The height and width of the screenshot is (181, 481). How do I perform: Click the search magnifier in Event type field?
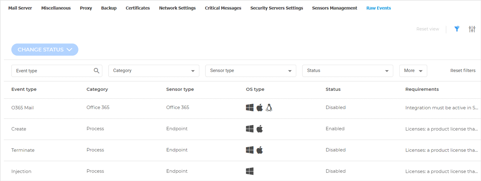(x=97, y=70)
